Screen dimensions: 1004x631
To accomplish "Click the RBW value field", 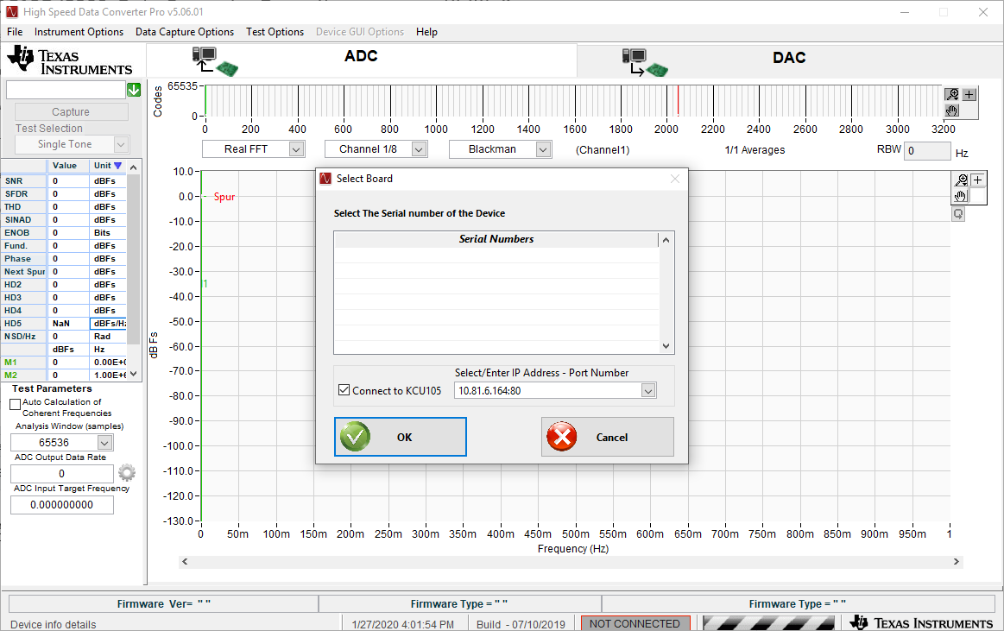I will click(927, 151).
